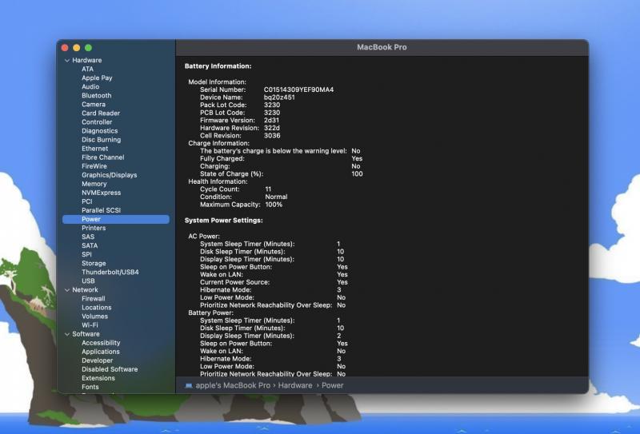Click Power in the path bar
The width and height of the screenshot is (640, 434).
[x=332, y=385]
